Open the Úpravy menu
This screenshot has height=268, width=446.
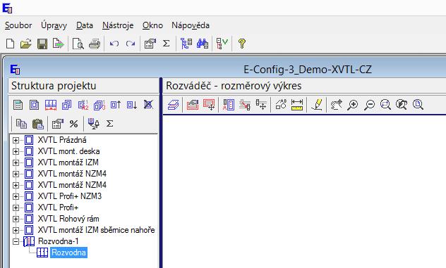click(x=54, y=25)
